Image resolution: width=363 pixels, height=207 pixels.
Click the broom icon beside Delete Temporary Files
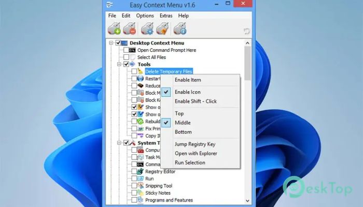pyautogui.click(x=140, y=71)
